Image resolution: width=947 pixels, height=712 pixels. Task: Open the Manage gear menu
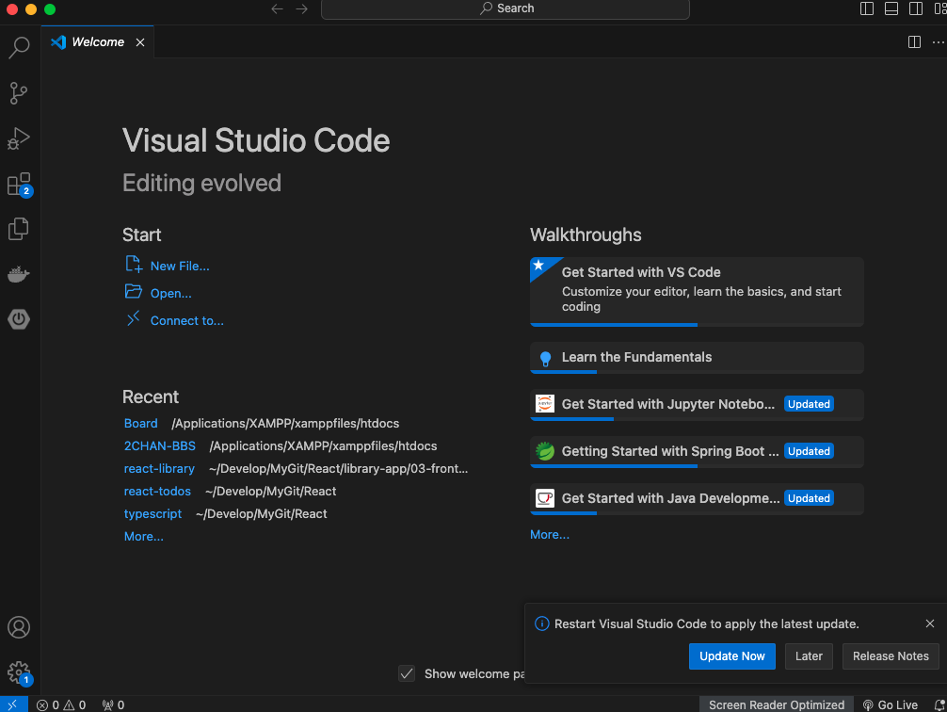19,672
